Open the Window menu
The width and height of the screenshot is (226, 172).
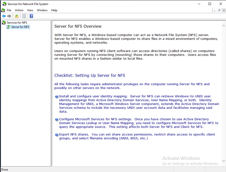coord(42,10)
